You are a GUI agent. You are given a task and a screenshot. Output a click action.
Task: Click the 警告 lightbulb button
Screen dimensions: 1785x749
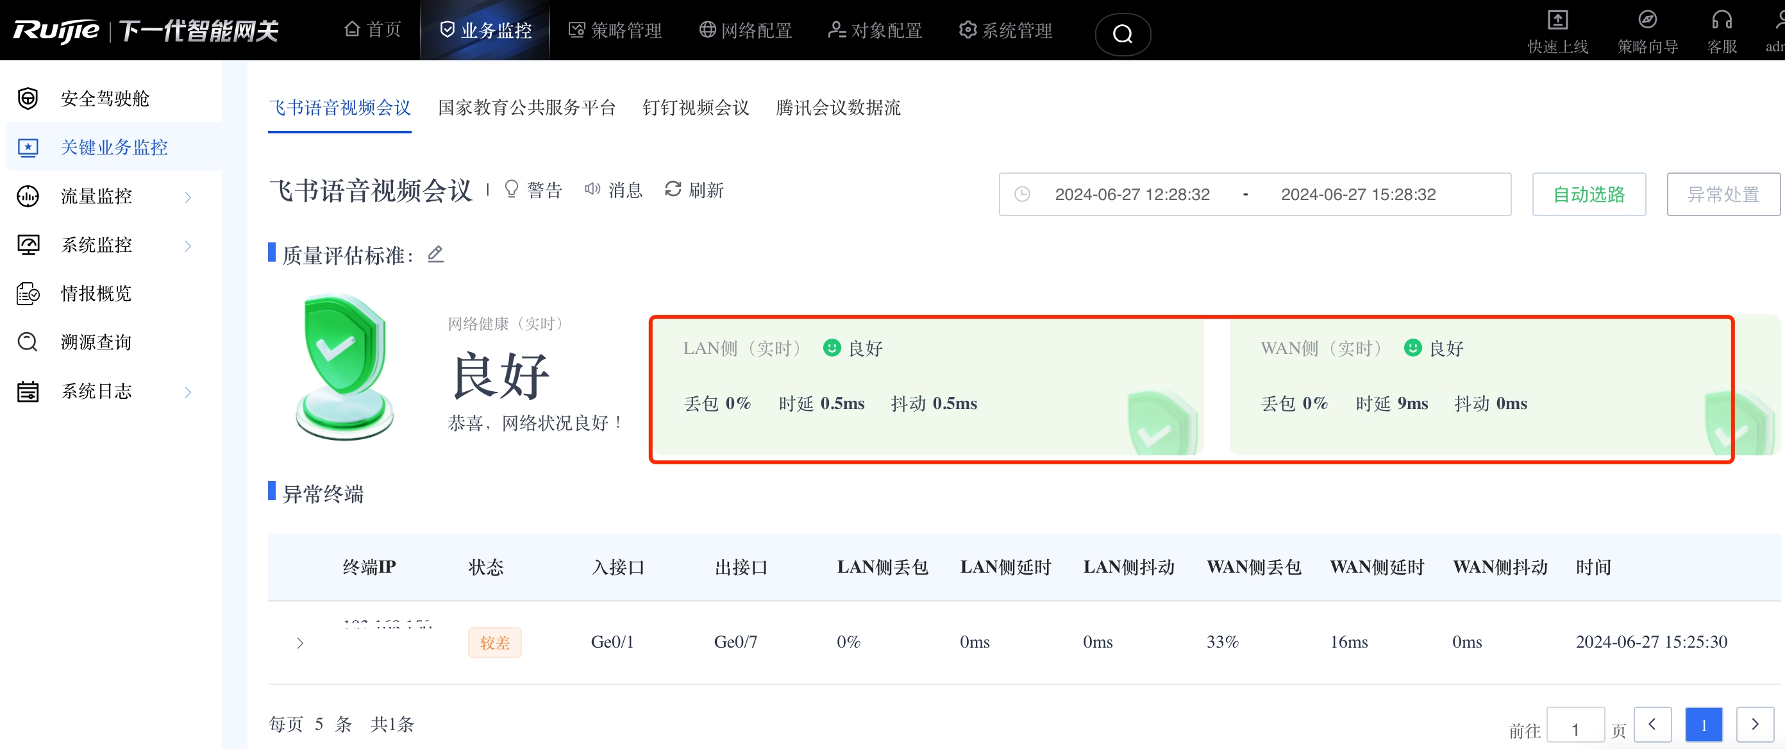pos(532,190)
